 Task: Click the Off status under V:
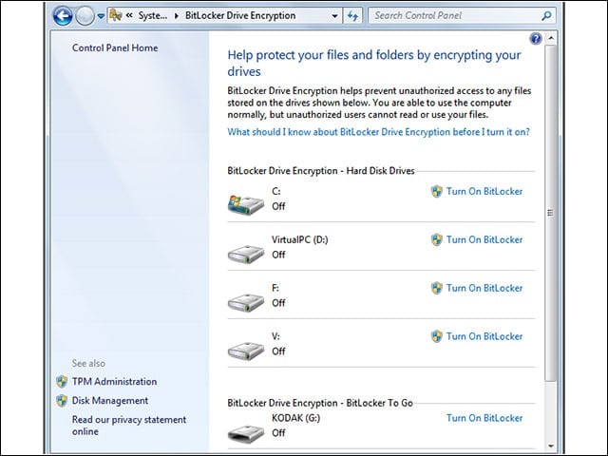278,351
